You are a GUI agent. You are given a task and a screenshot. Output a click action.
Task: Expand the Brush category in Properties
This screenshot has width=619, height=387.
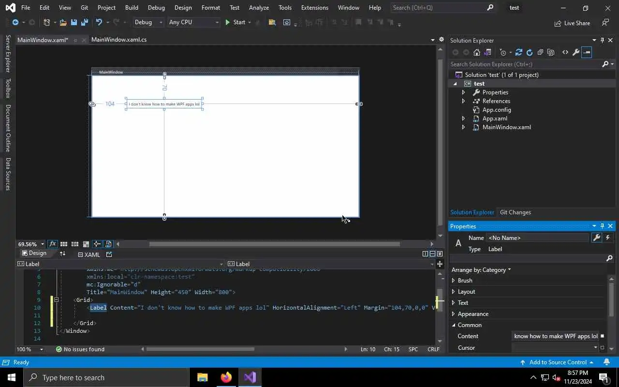point(453,281)
